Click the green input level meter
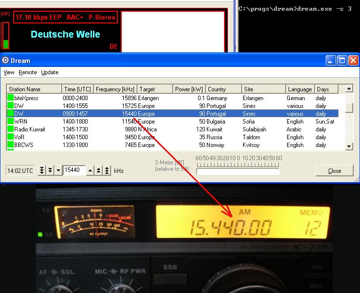The width and height of the screenshot is (360, 293). (6, 36)
